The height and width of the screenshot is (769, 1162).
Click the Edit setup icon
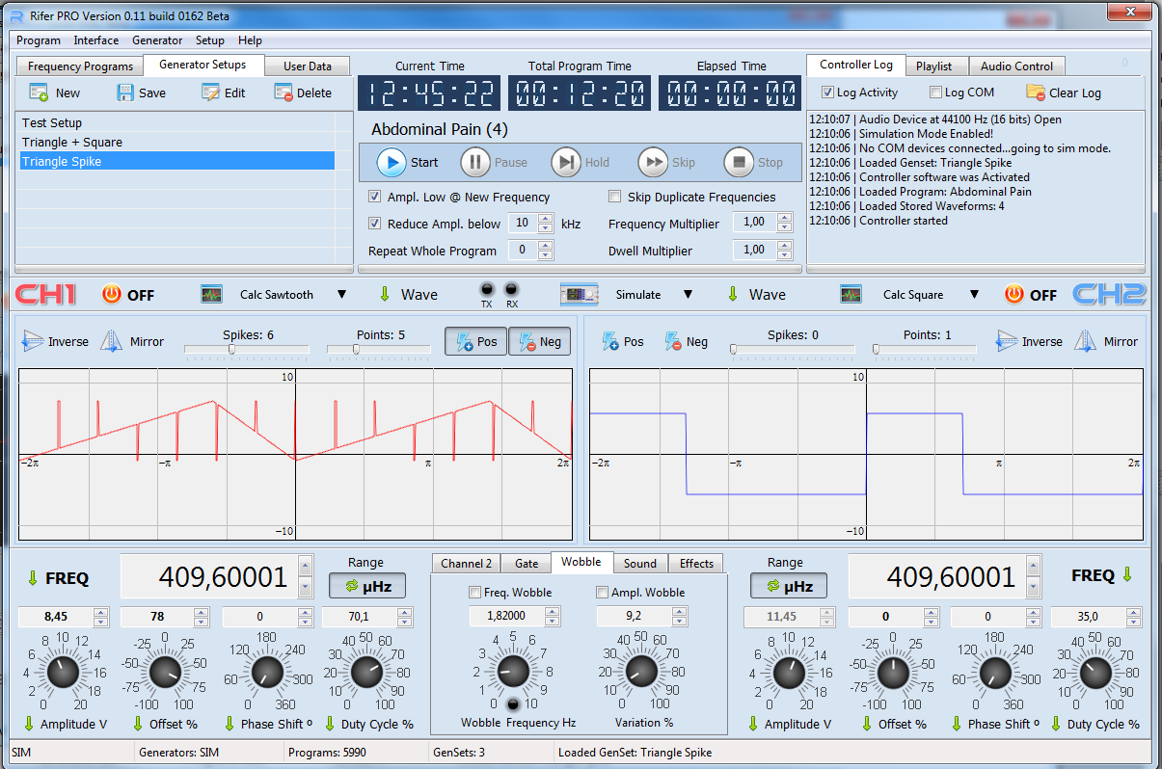(x=210, y=93)
